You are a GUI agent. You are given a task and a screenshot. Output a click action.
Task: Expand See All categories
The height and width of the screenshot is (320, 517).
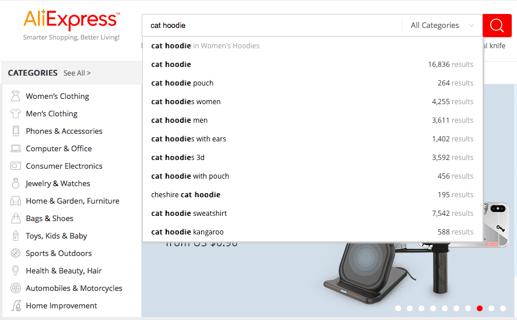(x=77, y=73)
